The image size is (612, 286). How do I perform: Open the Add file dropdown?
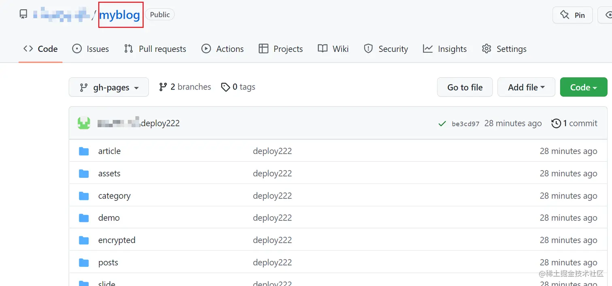click(x=526, y=87)
